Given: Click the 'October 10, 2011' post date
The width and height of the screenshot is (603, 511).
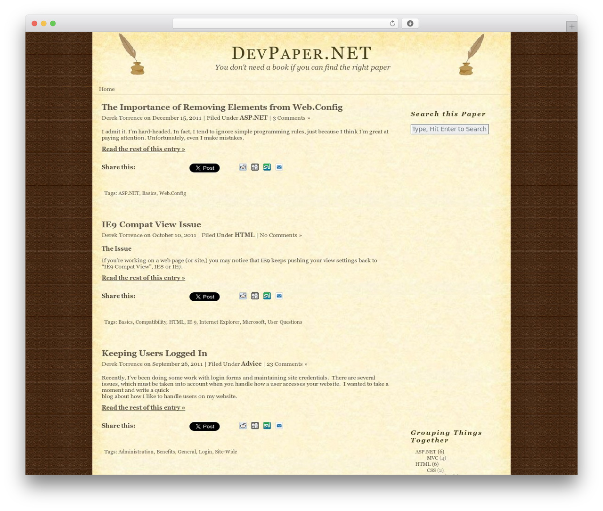Looking at the screenshot, I should pyautogui.click(x=174, y=235).
